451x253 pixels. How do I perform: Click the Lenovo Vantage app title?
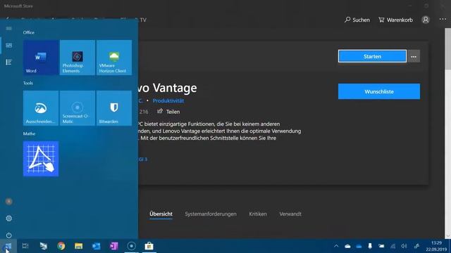point(168,88)
